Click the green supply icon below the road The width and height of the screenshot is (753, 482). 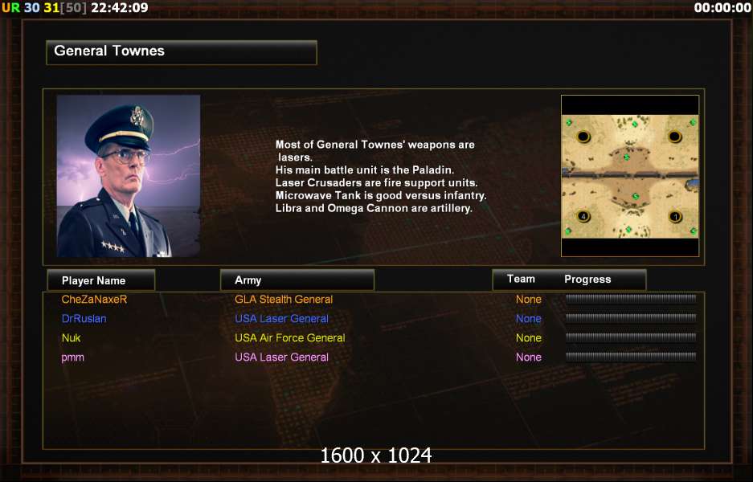click(x=636, y=196)
